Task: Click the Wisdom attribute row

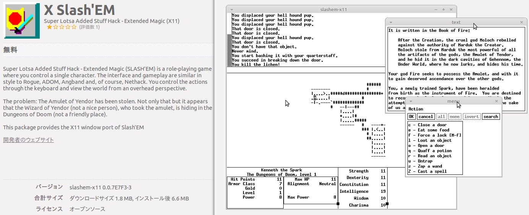Action: click(363, 198)
